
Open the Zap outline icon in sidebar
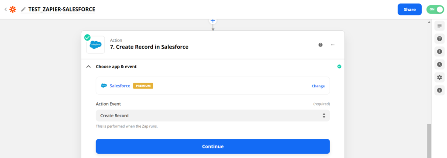[x=439, y=26]
